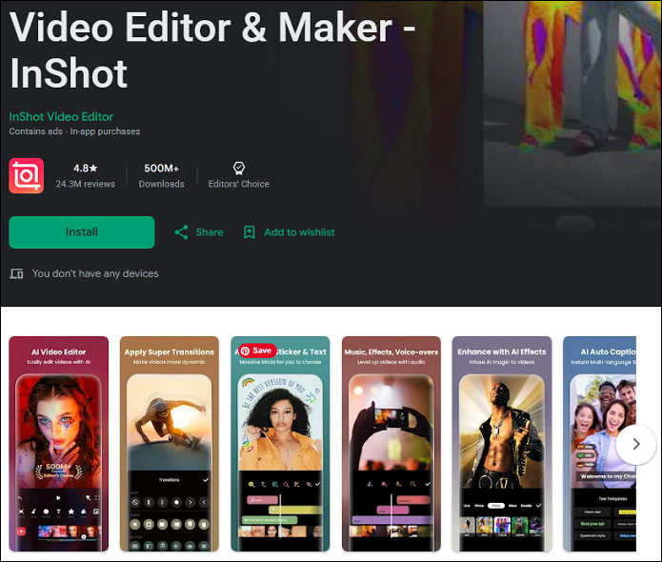Click the InShot app icon
Screen dimensions: 662x562
point(26,175)
